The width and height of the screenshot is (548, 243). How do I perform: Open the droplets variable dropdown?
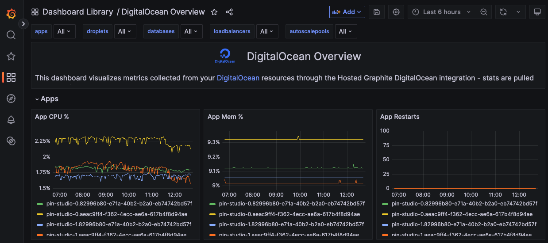[x=125, y=31]
